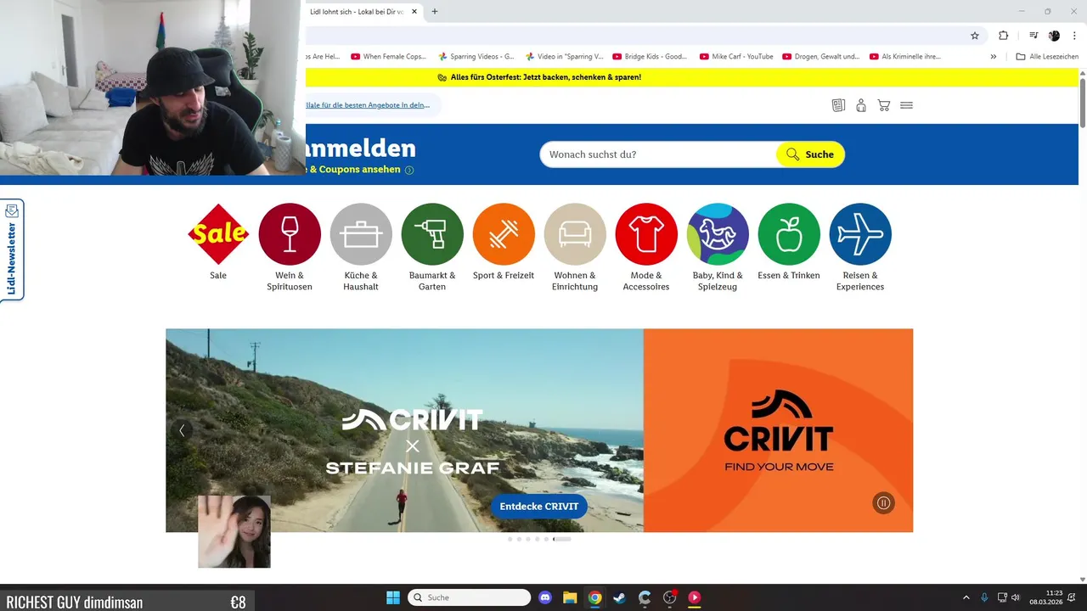Select the first carousel dot indicator
Screen dimensions: 1087x611
(510, 539)
